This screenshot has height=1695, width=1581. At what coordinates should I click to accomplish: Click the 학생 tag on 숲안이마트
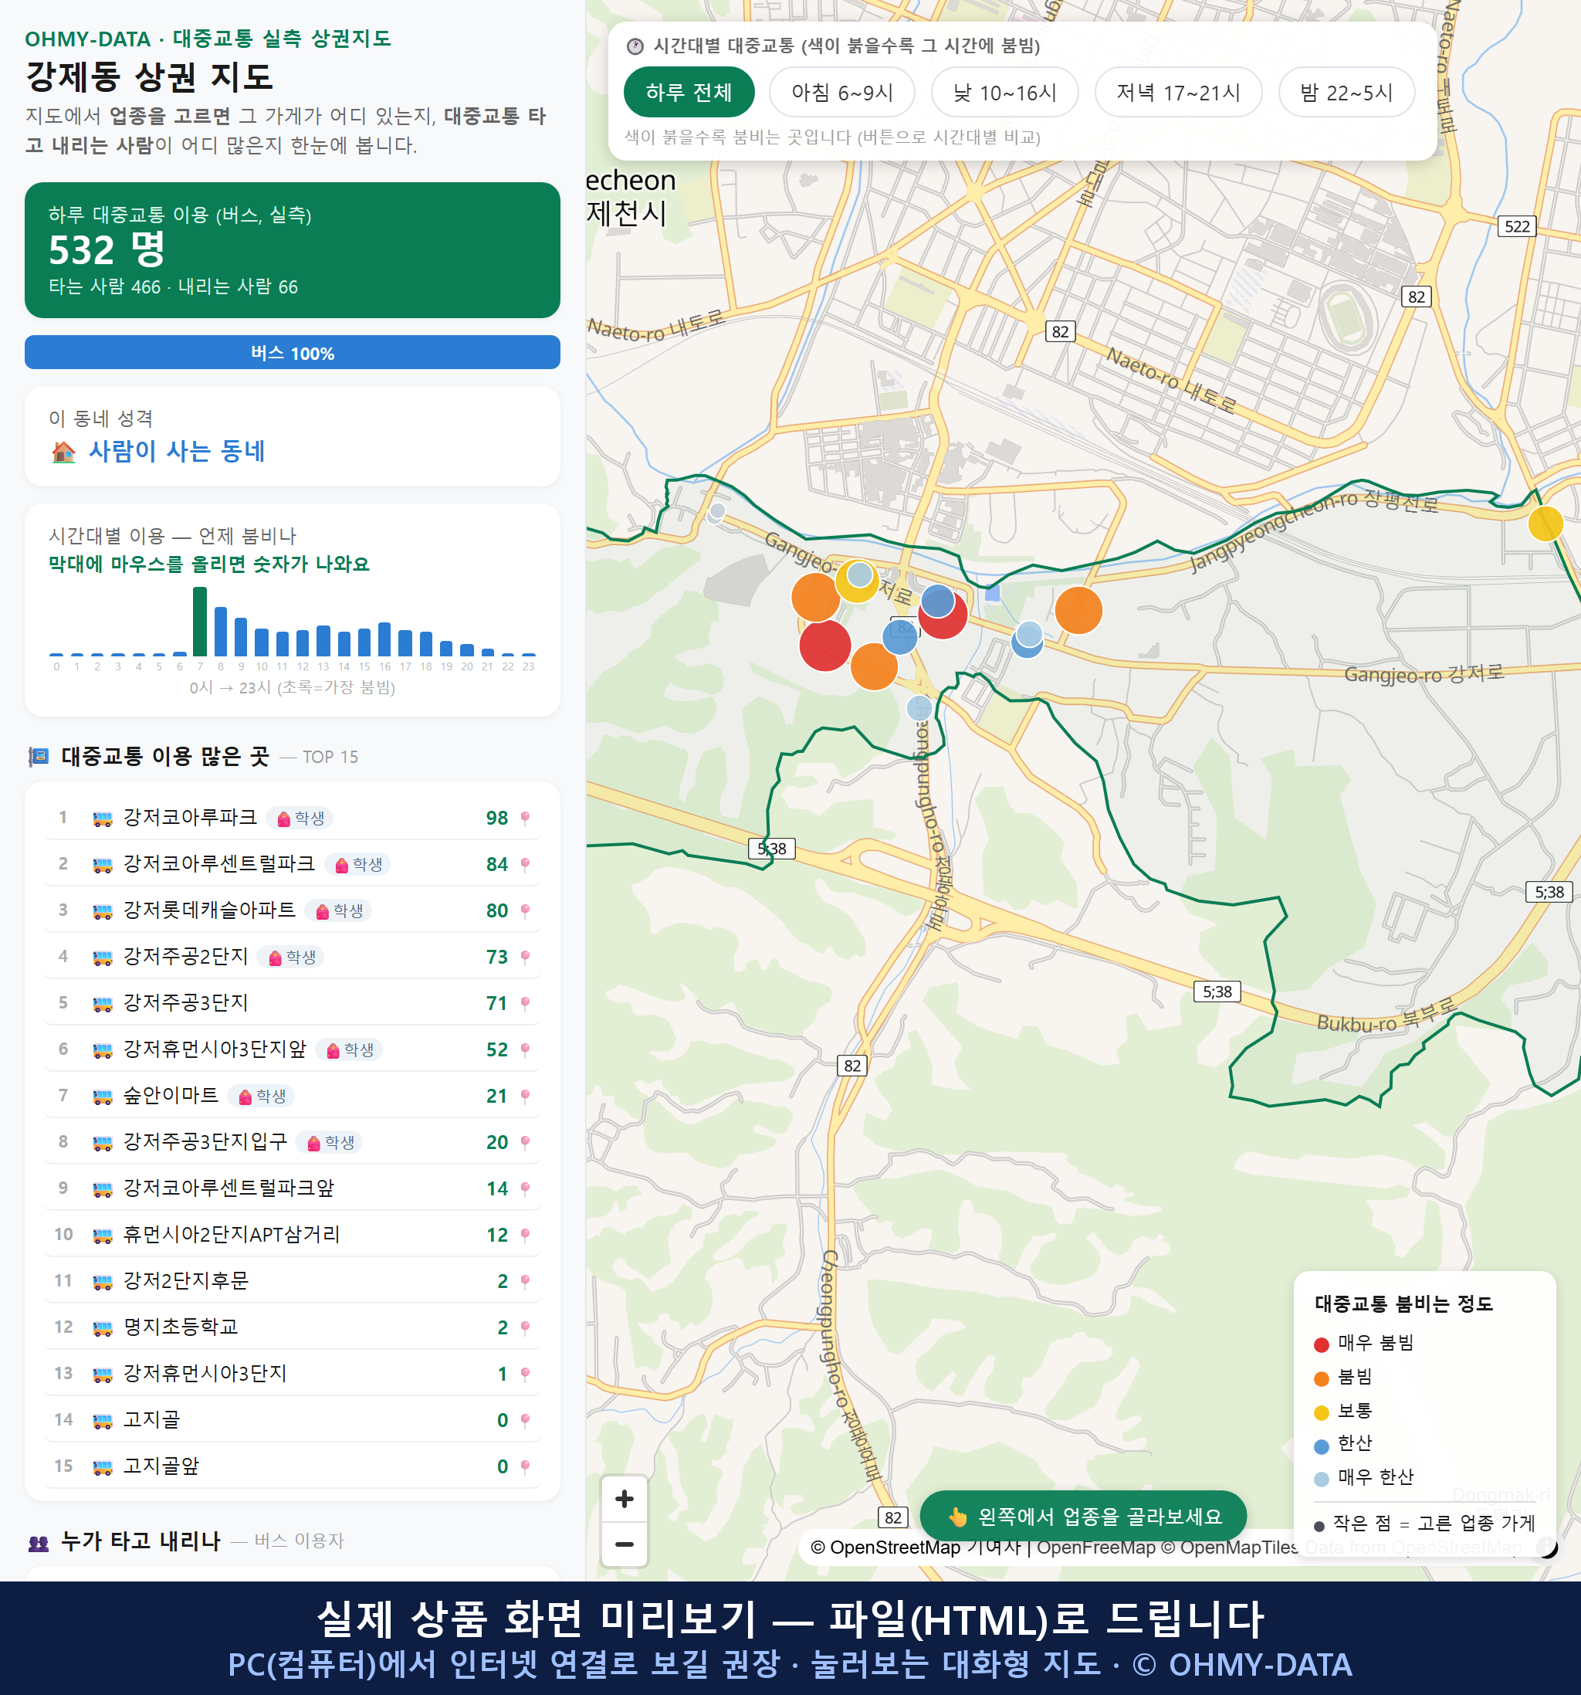click(262, 1097)
